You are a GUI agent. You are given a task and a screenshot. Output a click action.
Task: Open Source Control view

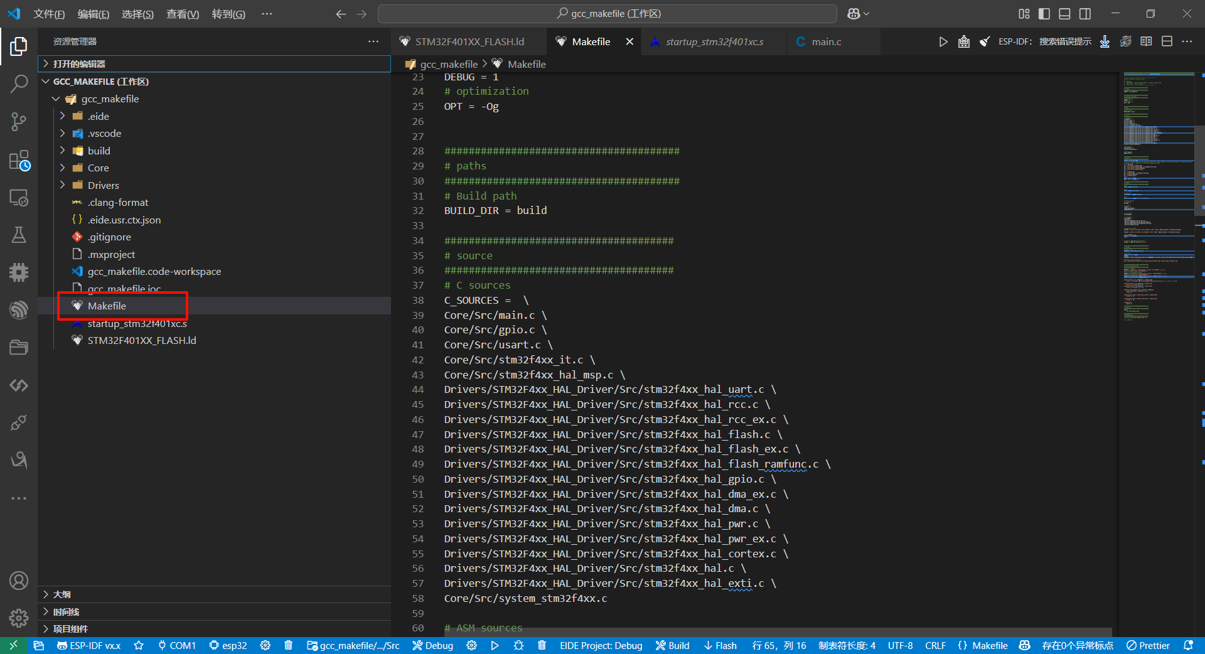tap(19, 122)
